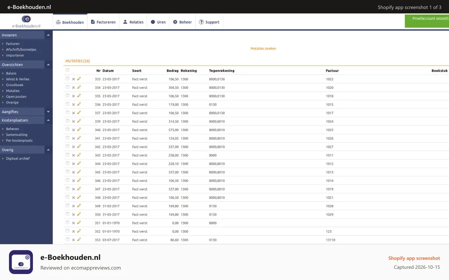449x280 pixels.
Task: Edit mutation 333 with the pencil icon
Action: (79, 79)
